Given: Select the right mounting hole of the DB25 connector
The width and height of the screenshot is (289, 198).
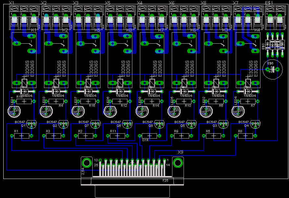Looking at the screenshot, I should pyautogui.click(x=178, y=163).
